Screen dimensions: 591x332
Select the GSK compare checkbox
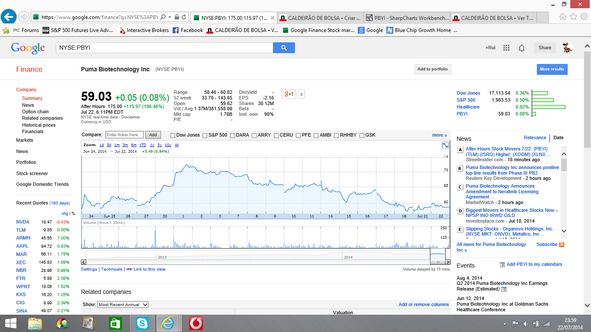(x=362, y=135)
